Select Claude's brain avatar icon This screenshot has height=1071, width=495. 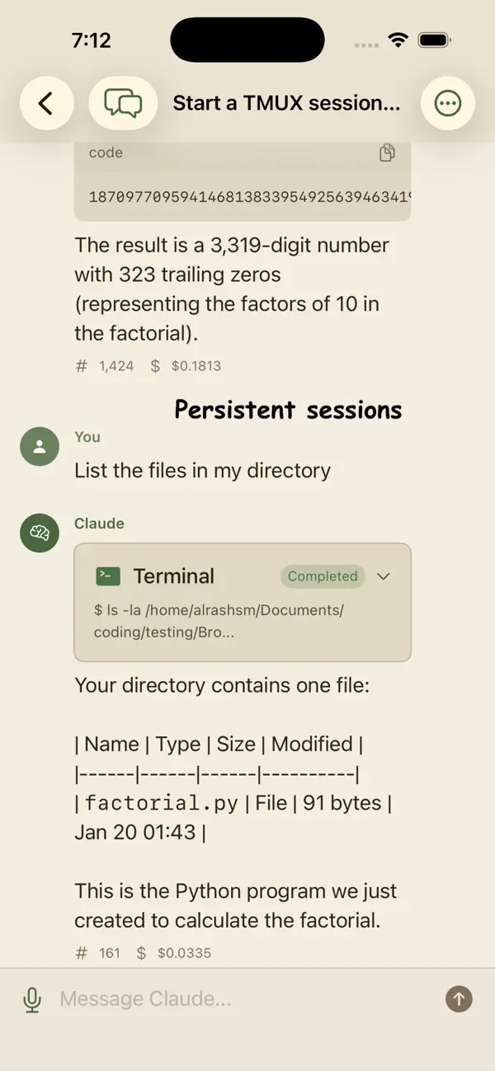[39, 533]
